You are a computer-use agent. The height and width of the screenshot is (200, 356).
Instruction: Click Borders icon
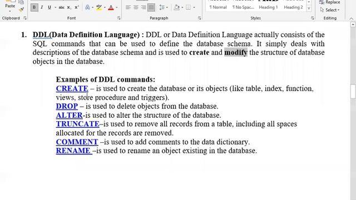tap(188, 7)
